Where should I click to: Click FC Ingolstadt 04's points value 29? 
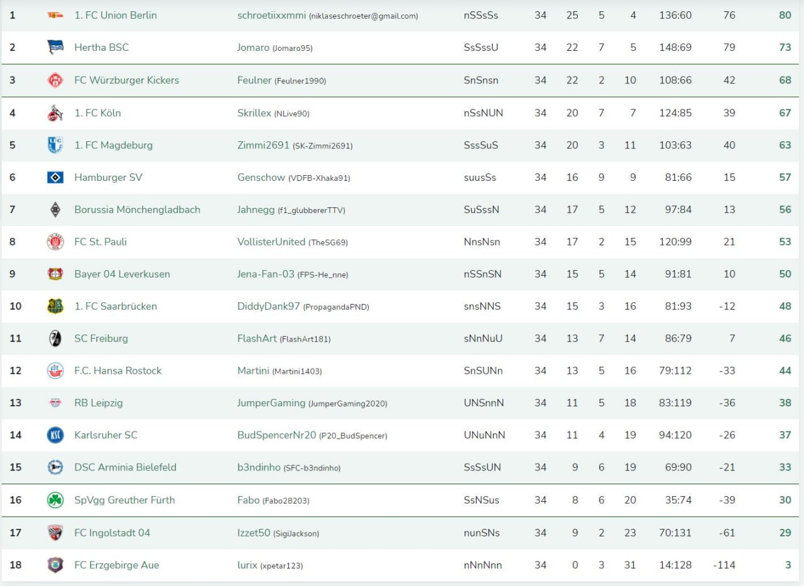pos(785,533)
